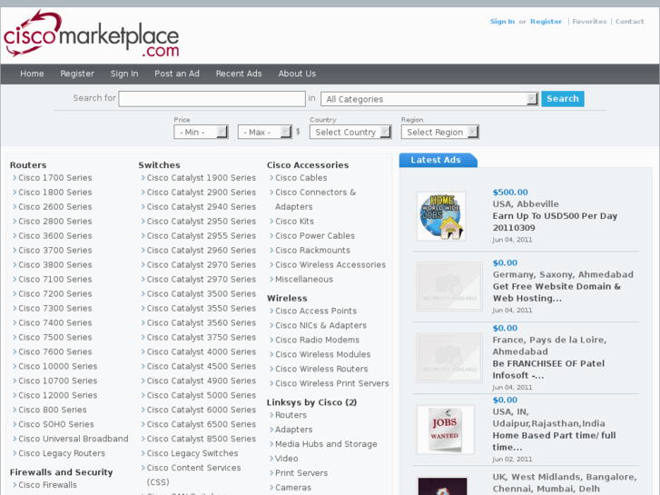Open Cameras under Linksys
This screenshot has height=495, width=660.
[x=293, y=488]
